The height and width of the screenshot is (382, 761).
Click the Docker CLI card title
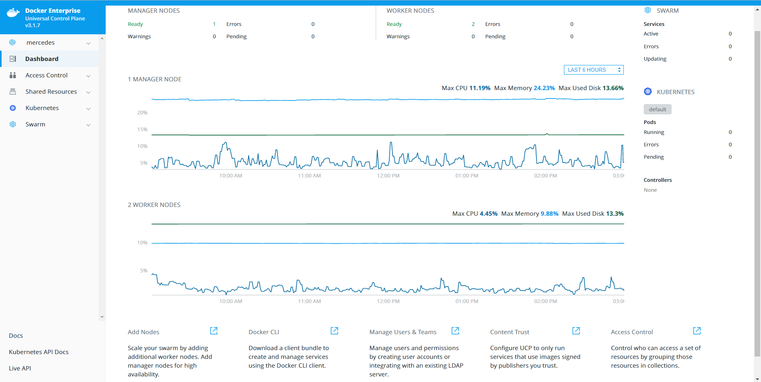264,332
